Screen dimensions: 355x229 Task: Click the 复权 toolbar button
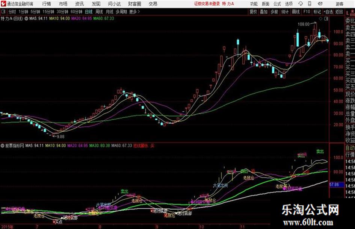pos(253,12)
